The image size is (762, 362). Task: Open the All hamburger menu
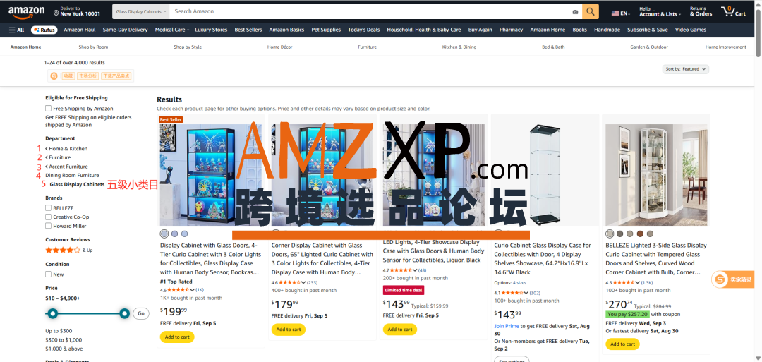[16, 30]
